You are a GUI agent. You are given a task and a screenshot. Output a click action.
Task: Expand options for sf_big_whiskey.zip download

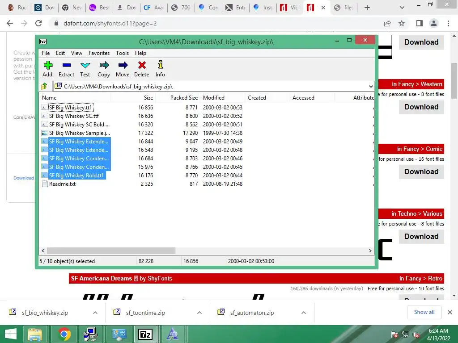pyautogui.click(x=95, y=313)
